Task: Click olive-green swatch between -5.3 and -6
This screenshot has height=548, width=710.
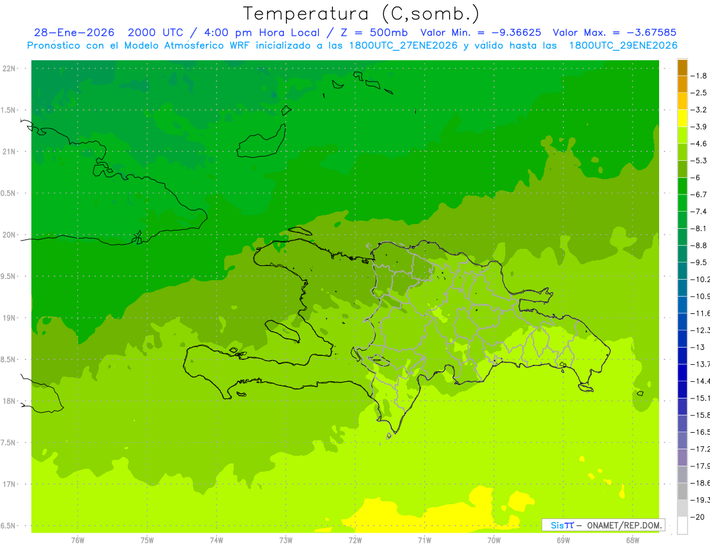Action: [682, 169]
